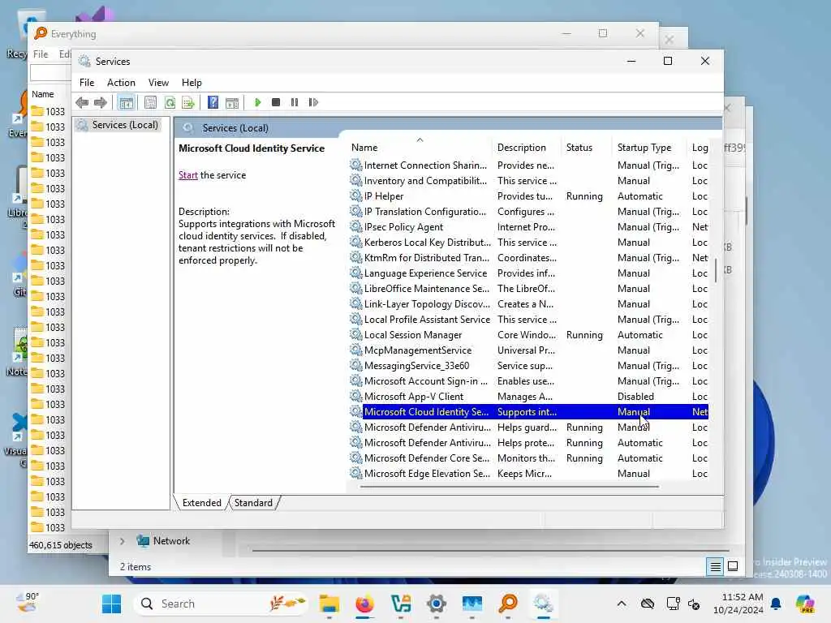Image resolution: width=831 pixels, height=623 pixels.
Task: Open the Help menu
Action: [x=192, y=83]
